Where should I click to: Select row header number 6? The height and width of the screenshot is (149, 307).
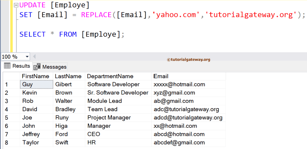click(x=11, y=126)
